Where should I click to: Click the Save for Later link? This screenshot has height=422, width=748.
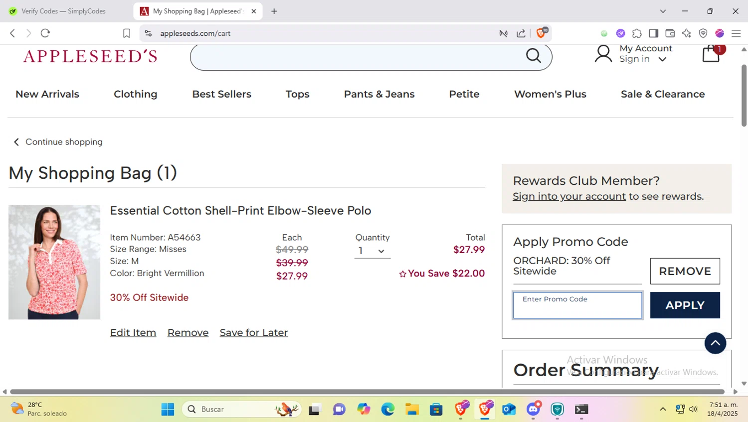[x=253, y=332]
